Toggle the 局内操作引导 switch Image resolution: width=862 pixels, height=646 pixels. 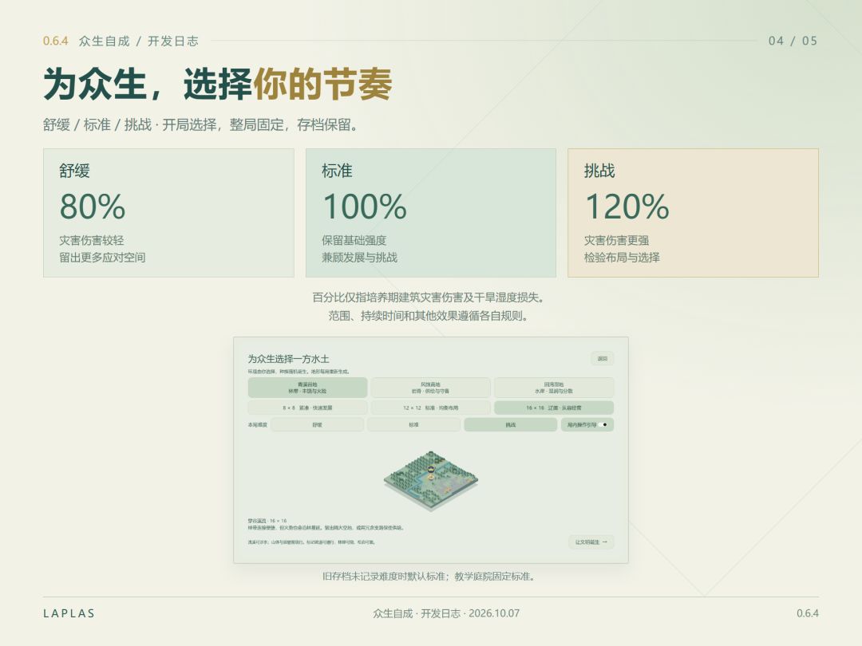603,424
